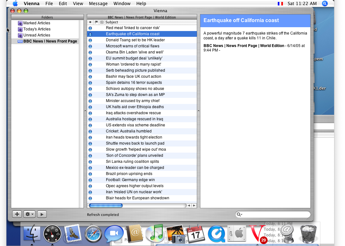345x246 pixels.
Task: Click the French flag input menu icon
Action: point(280,4)
